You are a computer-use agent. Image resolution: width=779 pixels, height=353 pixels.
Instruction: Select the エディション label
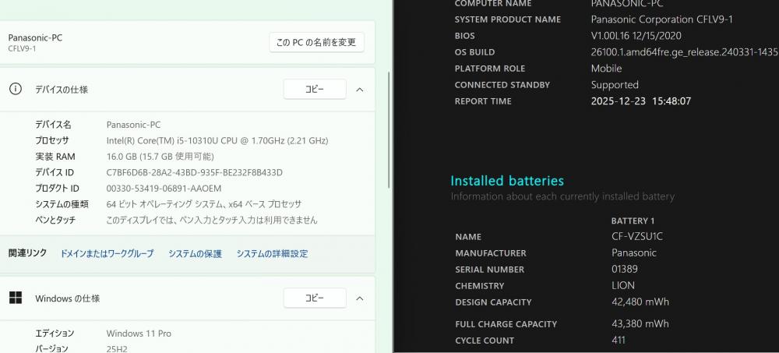coord(55,333)
